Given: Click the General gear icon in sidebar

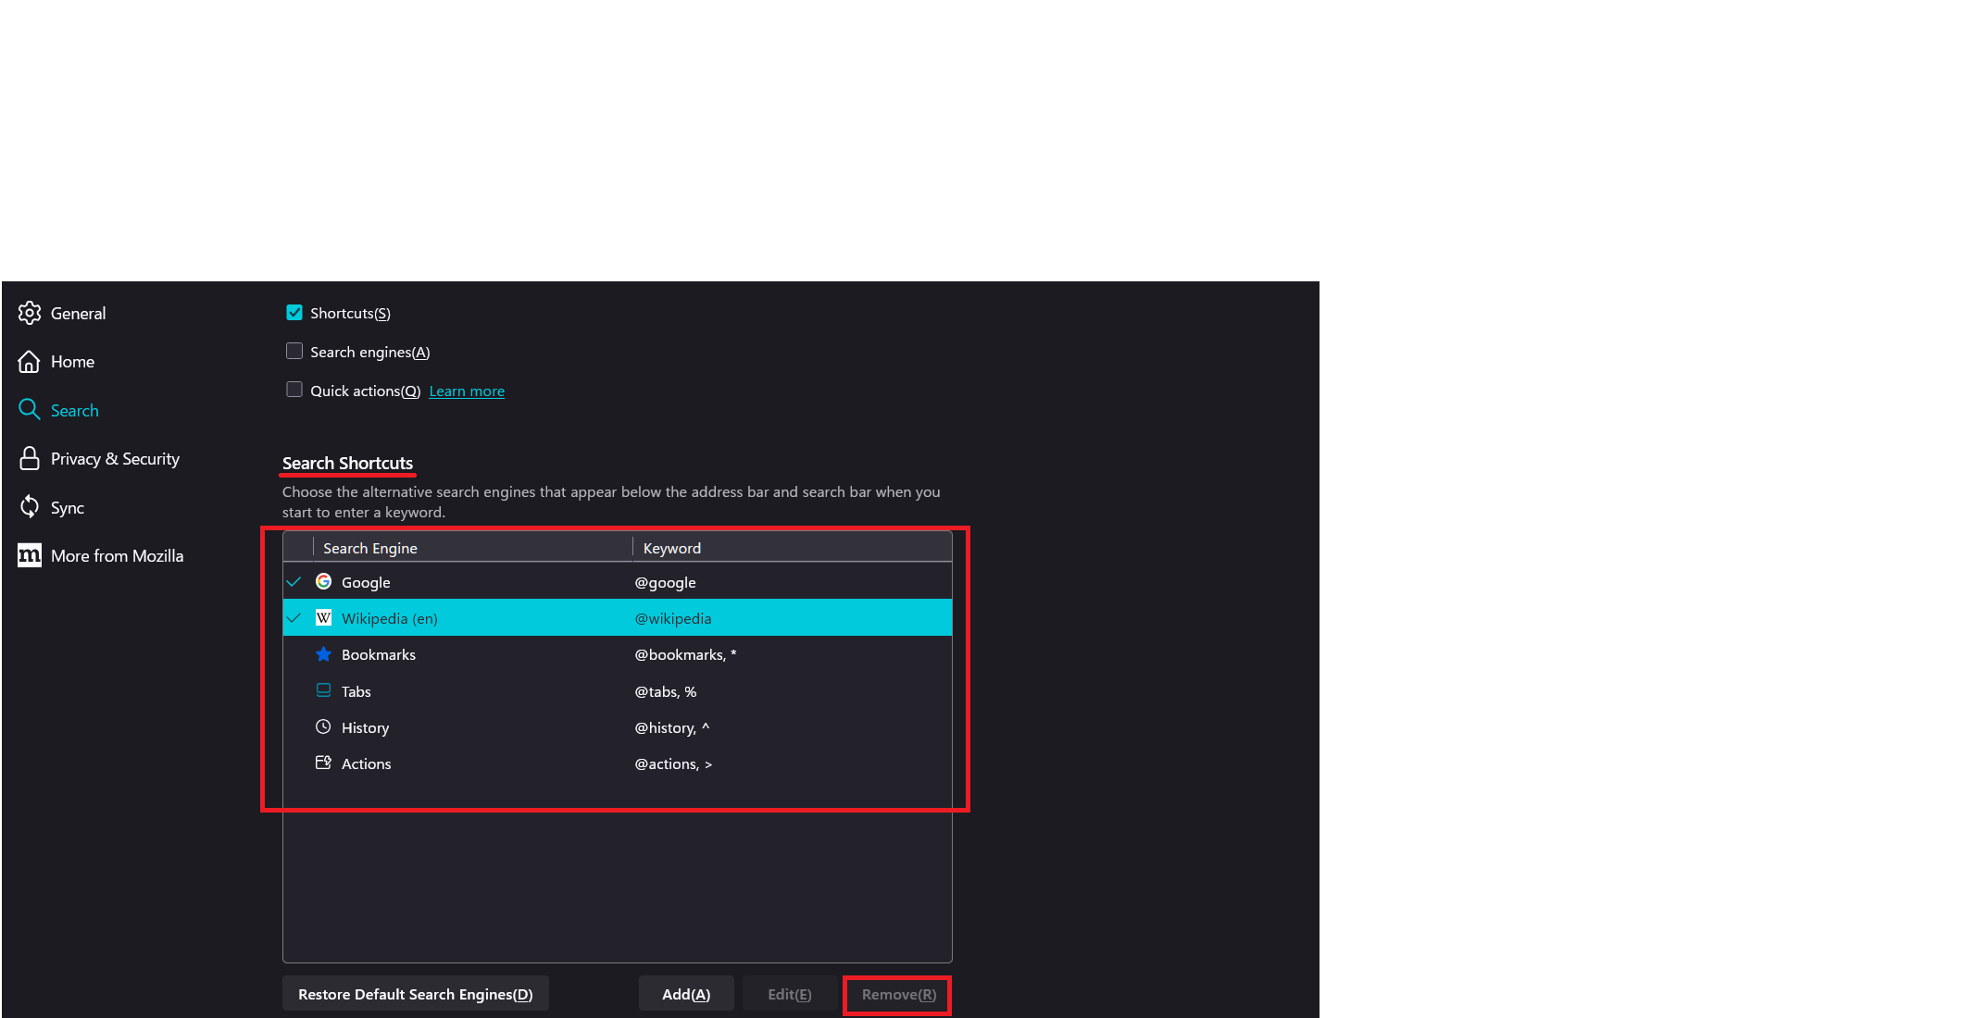Looking at the screenshot, I should click(x=30, y=313).
